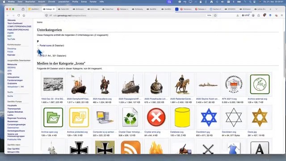Open a new tab with plus button
This screenshot has height=161, width=286.
[x=270, y=9]
